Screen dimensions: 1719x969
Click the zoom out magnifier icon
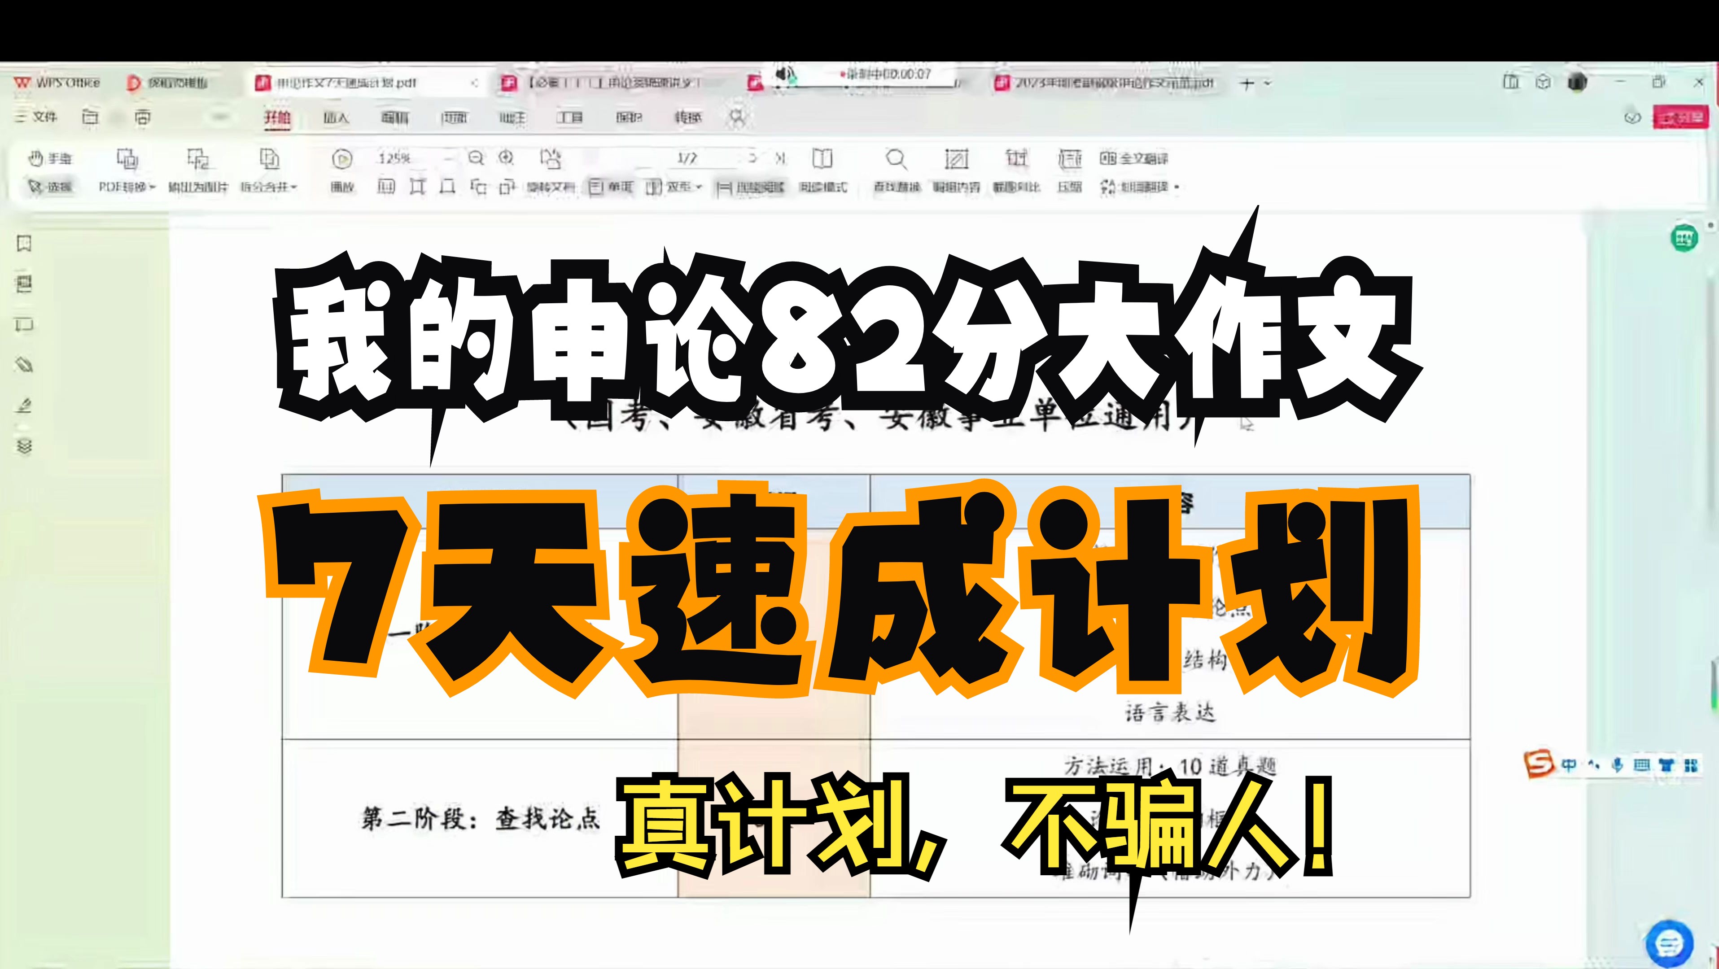coord(476,158)
